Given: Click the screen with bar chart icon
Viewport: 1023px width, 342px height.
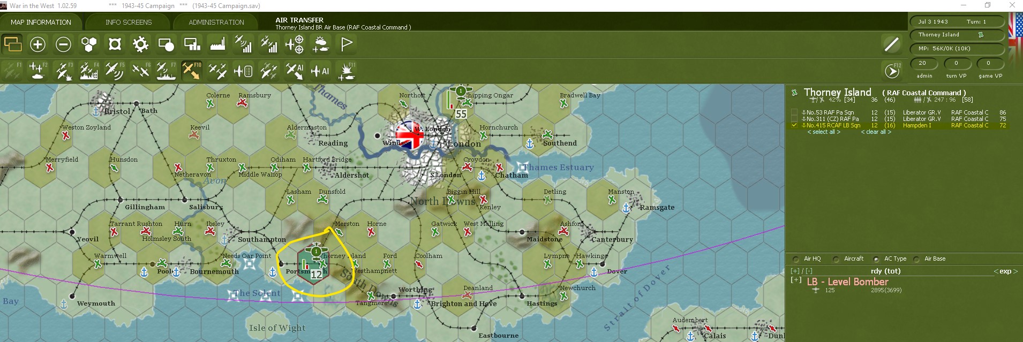Looking at the screenshot, I should click(192, 44).
